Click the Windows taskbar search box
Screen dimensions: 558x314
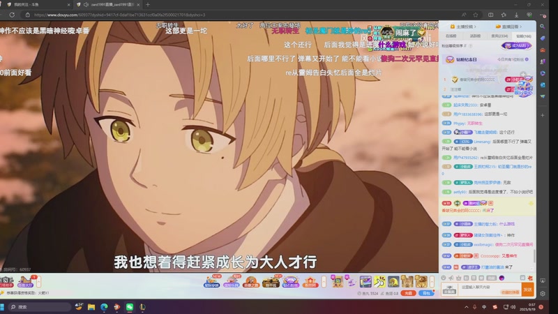(39, 307)
